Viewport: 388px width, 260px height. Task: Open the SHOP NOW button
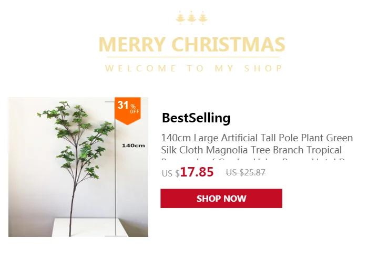click(221, 199)
